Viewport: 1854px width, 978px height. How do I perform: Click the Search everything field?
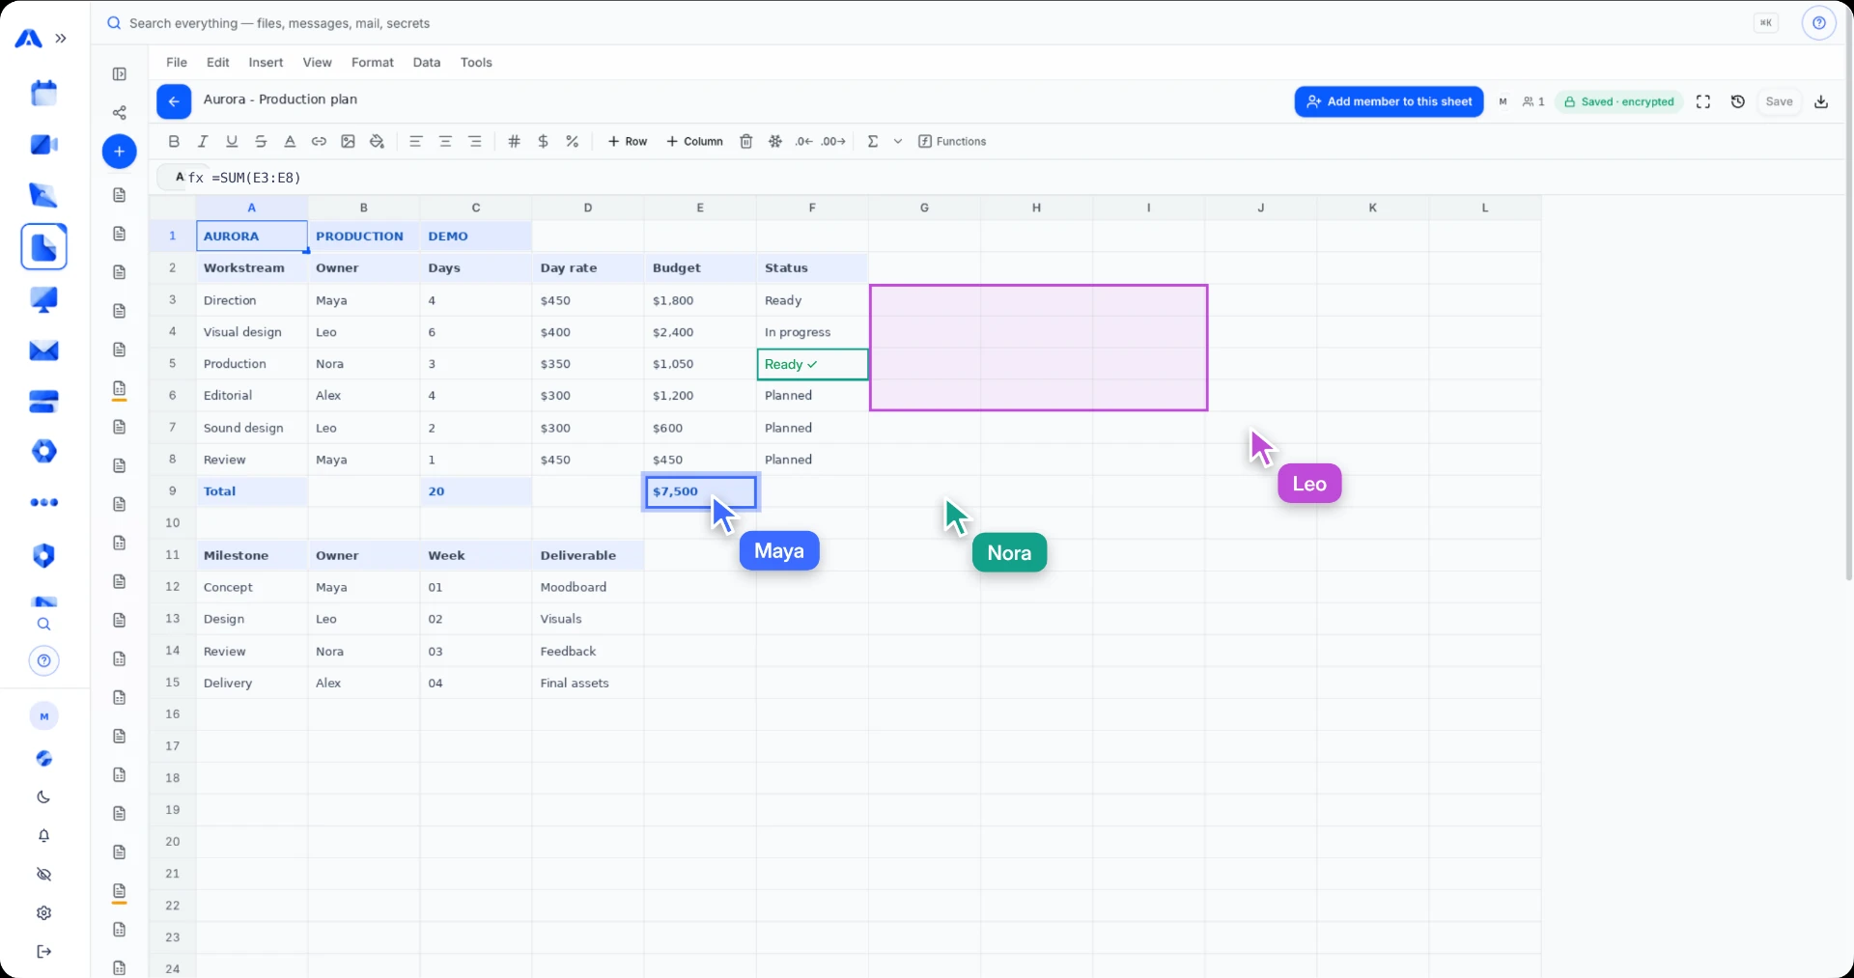(x=280, y=23)
